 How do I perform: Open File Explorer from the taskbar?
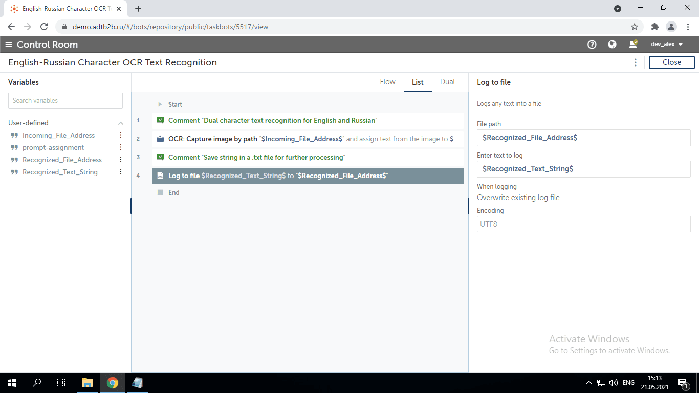pos(88,383)
